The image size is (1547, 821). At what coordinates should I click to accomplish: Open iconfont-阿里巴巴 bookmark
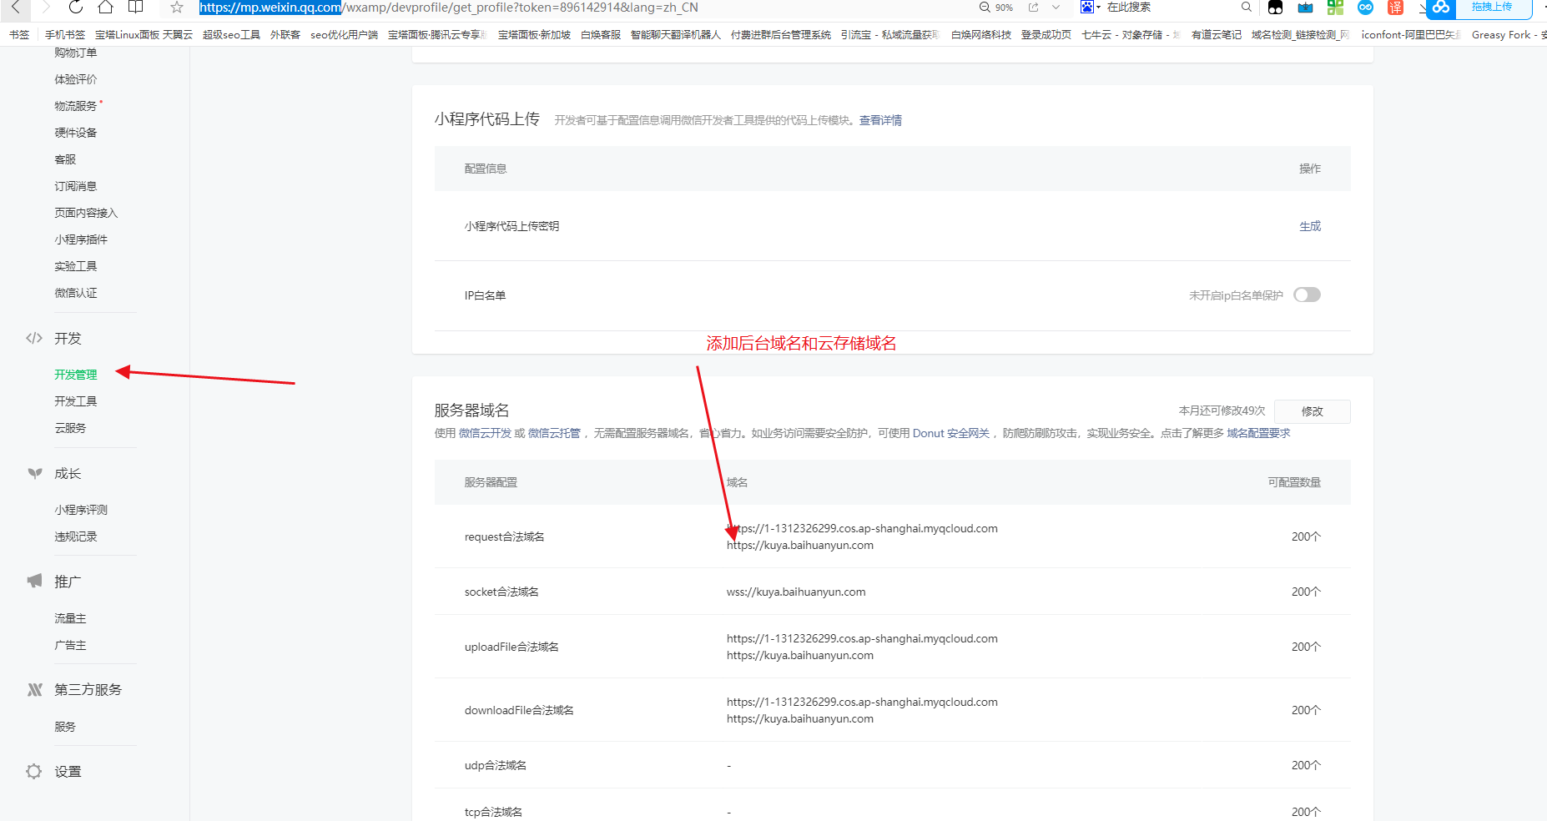pos(1411,34)
